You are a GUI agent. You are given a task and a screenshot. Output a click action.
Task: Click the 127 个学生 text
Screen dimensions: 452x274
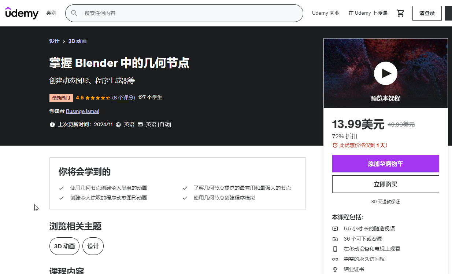click(x=150, y=97)
